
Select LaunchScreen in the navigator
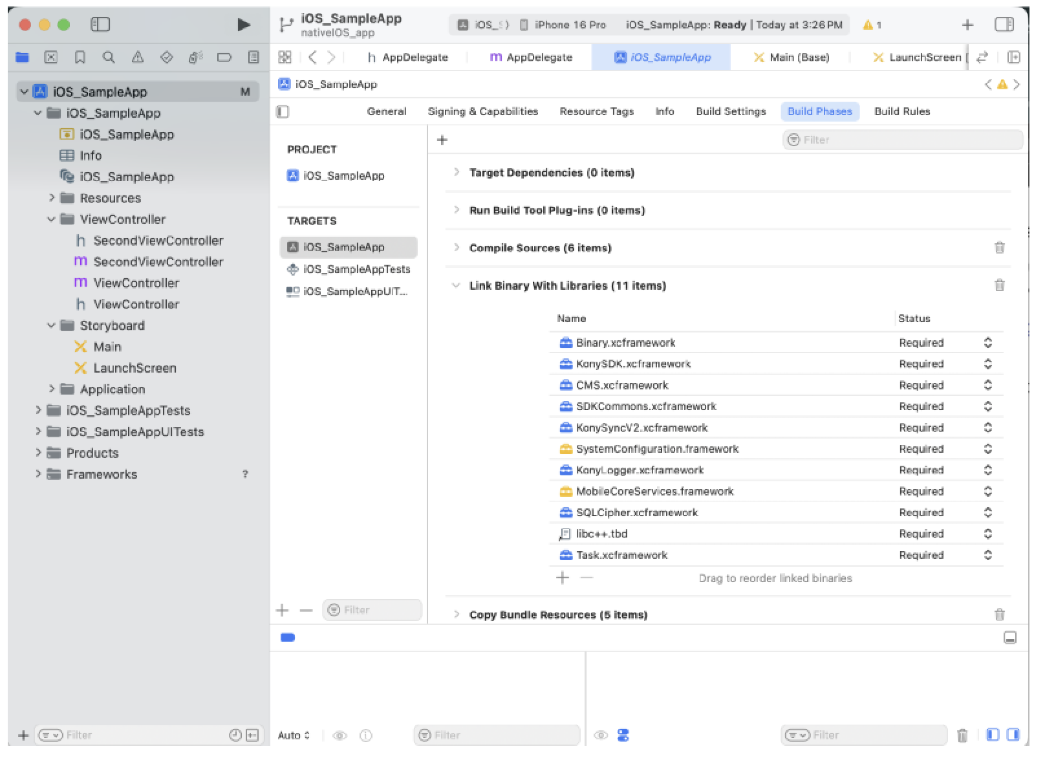(125, 368)
